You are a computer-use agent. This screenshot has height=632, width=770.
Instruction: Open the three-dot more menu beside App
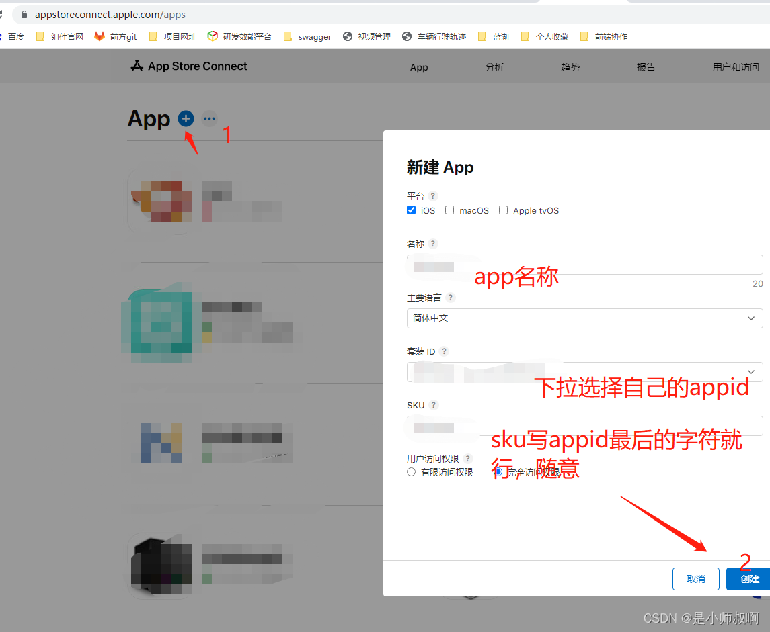pyautogui.click(x=210, y=118)
